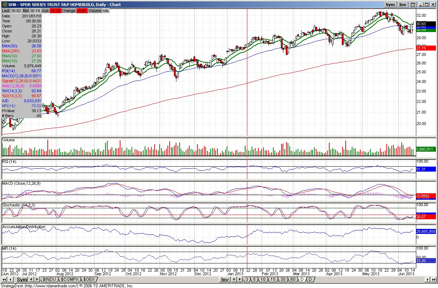This screenshot has height=288, width=438.
Task: Jump to first symbol tab with leftmost arrow
Action: tap(4, 279)
